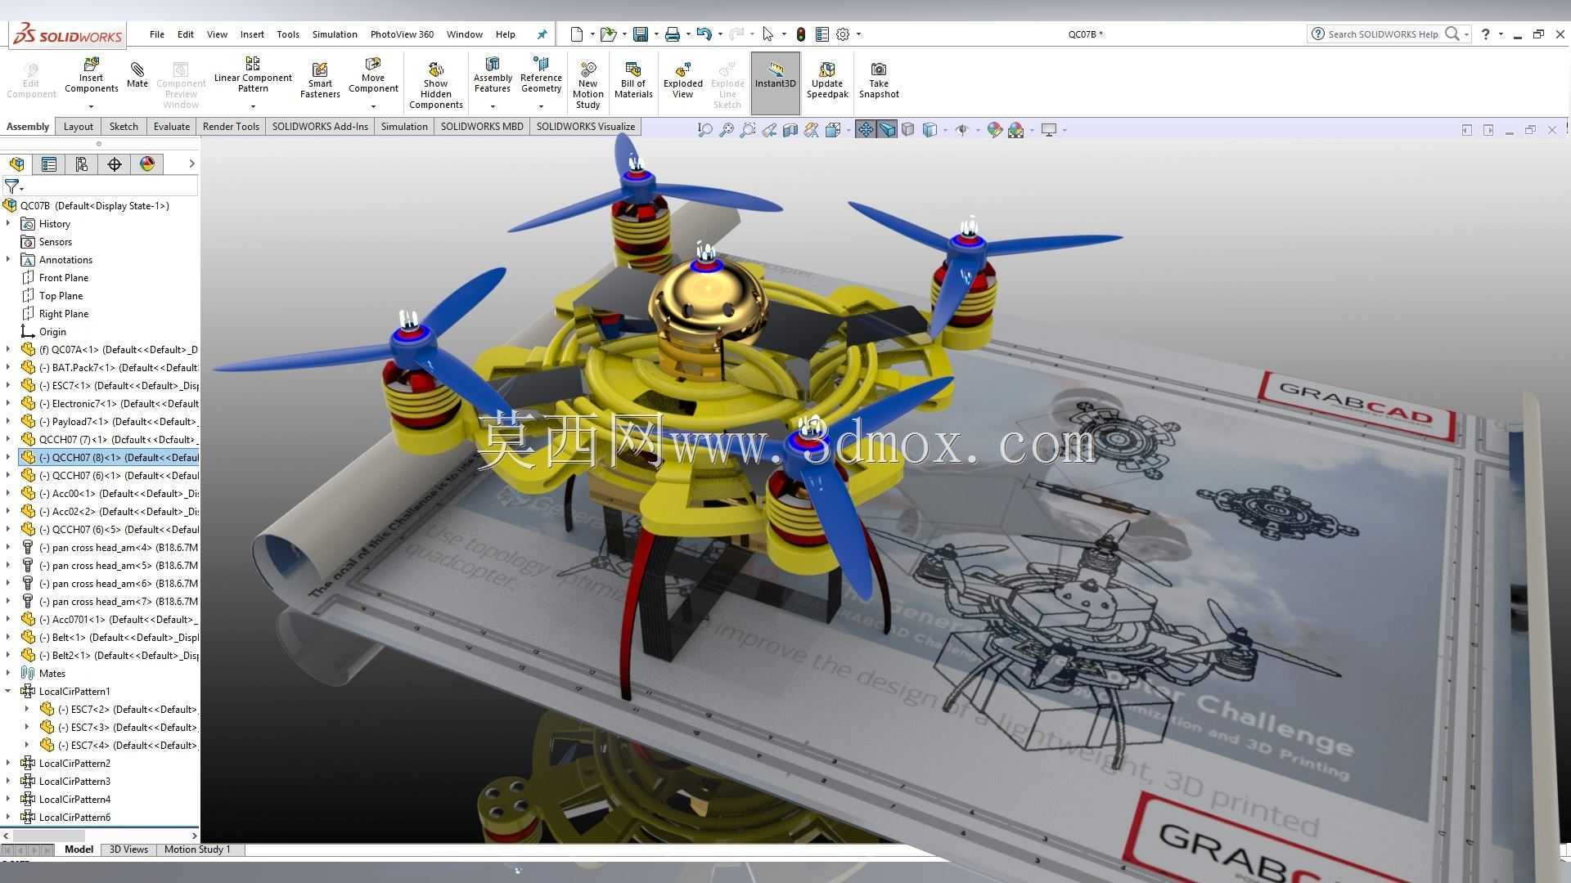Collapse the LocalCirPattern1 node
The height and width of the screenshot is (883, 1571).
click(x=8, y=691)
